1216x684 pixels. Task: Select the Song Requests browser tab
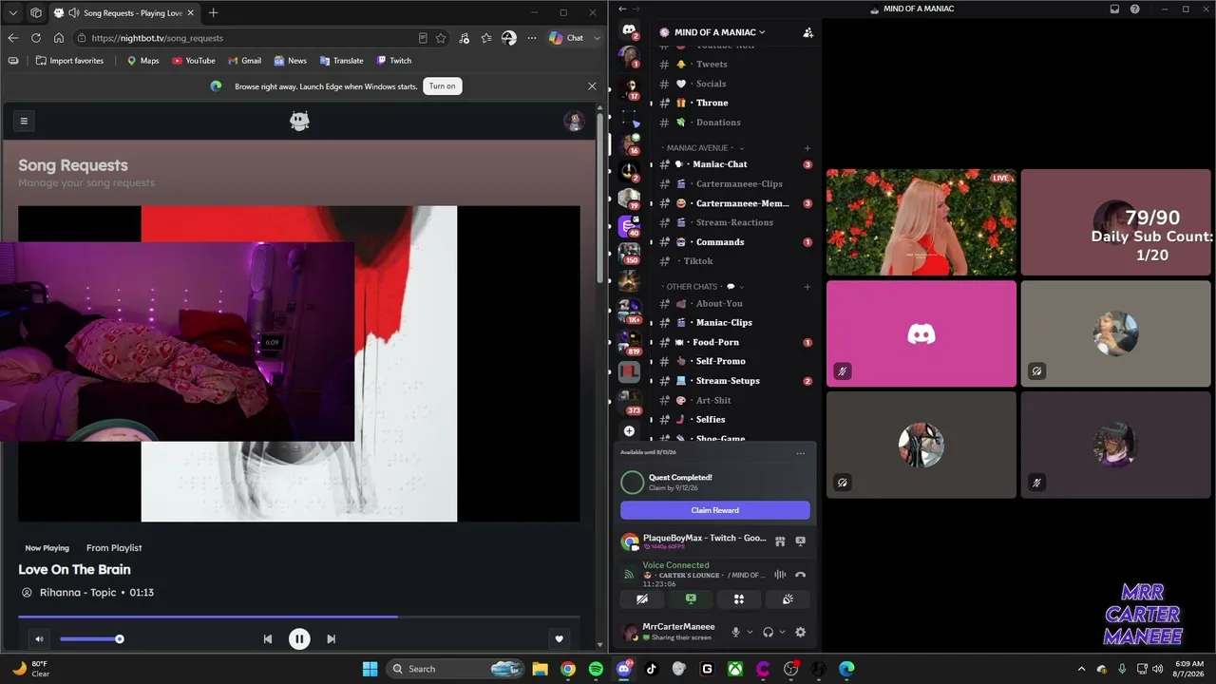(x=123, y=12)
